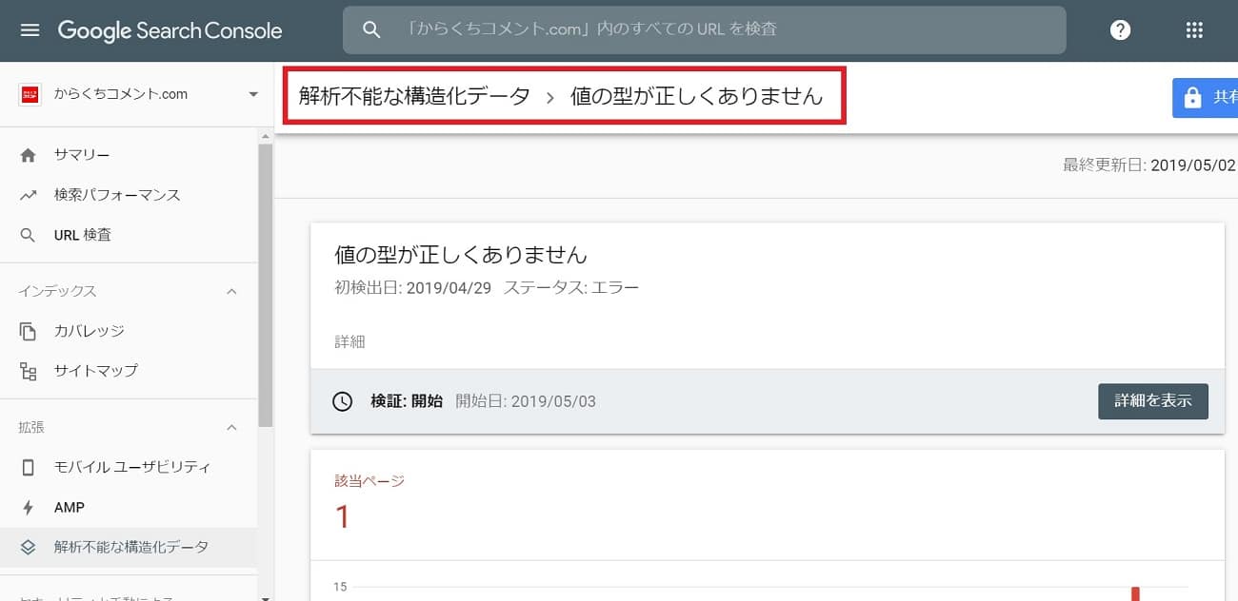Click the search magnifier icon in URL bar

pyautogui.click(x=372, y=30)
